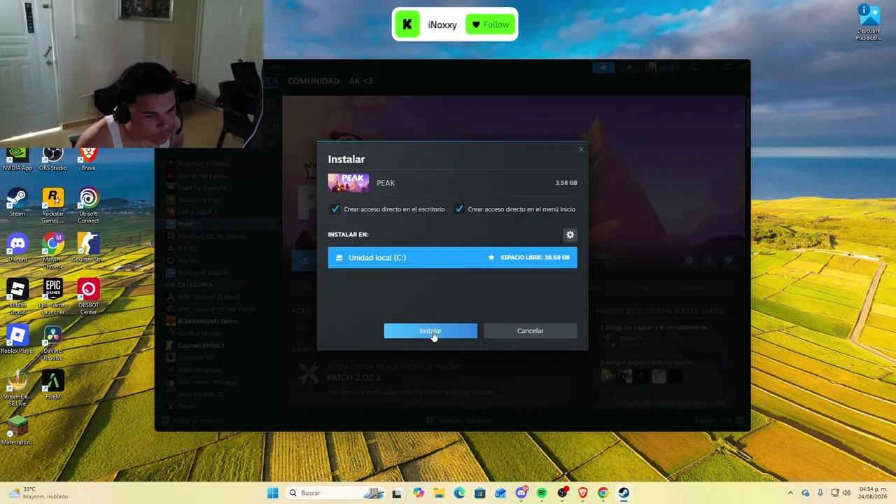
Task: Open the Brave desktop shortcut
Action: pos(88,159)
